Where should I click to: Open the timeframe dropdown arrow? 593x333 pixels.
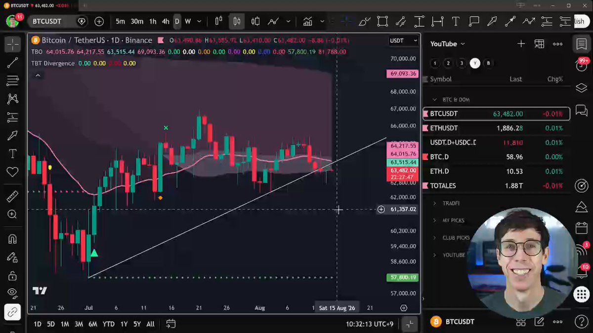(199, 21)
